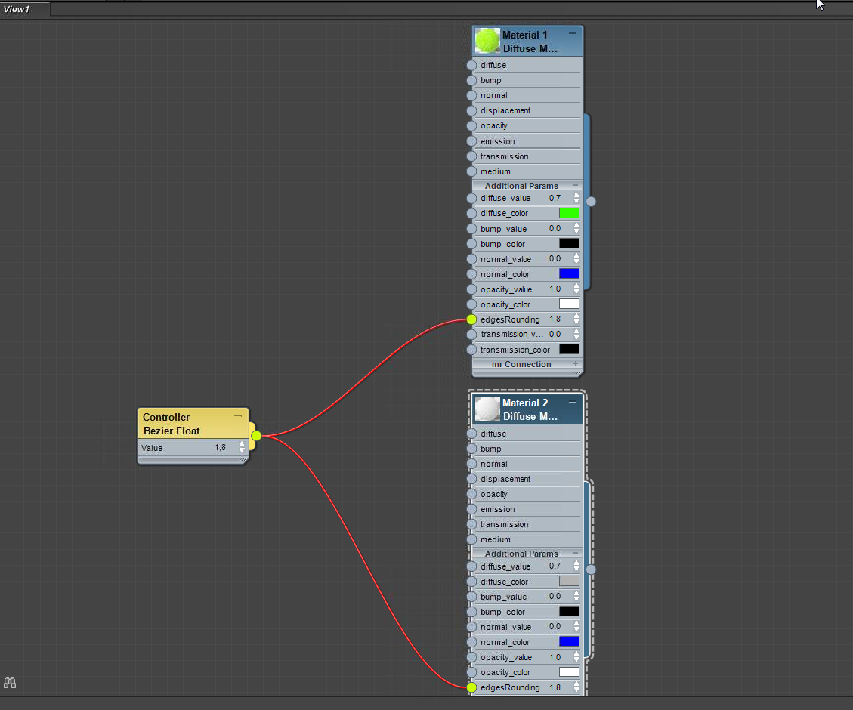Click Controller Value field showing 1,8
The height and width of the screenshot is (710, 853).
[221, 448]
